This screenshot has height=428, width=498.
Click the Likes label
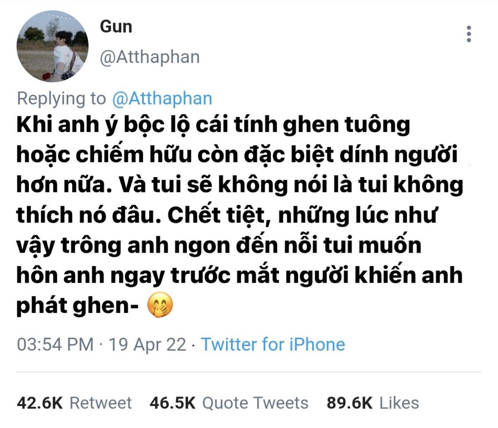click(399, 403)
